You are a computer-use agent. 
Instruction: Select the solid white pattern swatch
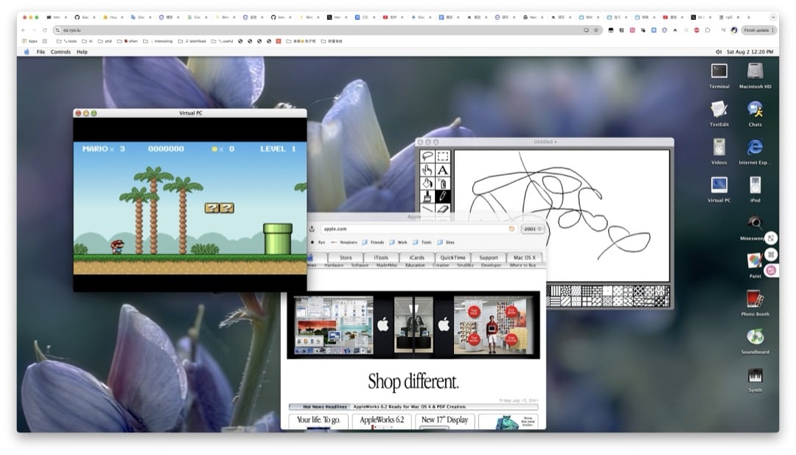click(x=607, y=291)
